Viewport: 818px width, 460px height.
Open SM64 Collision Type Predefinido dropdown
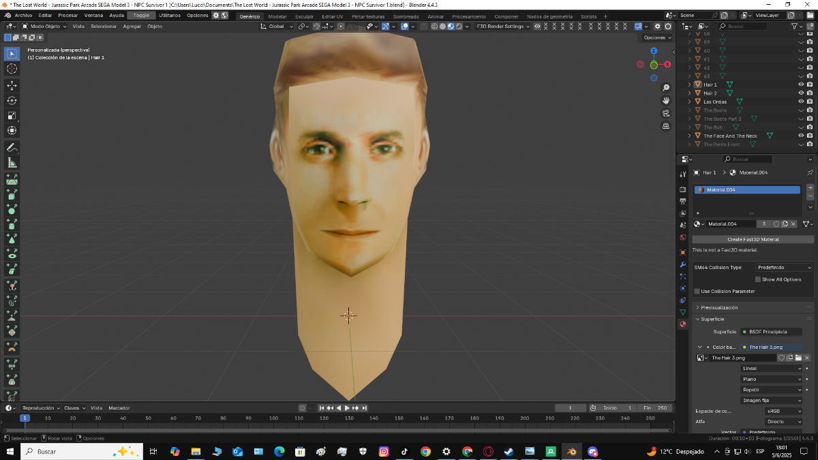pyautogui.click(x=783, y=268)
